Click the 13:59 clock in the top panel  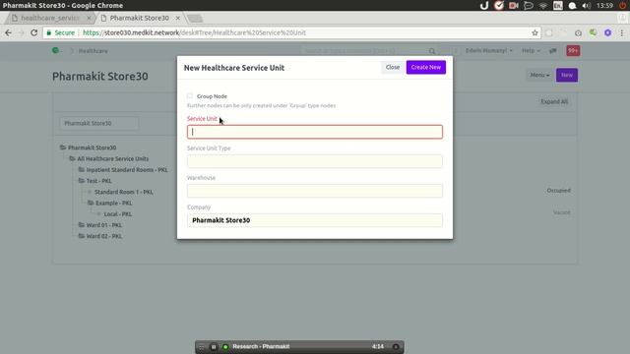point(604,6)
